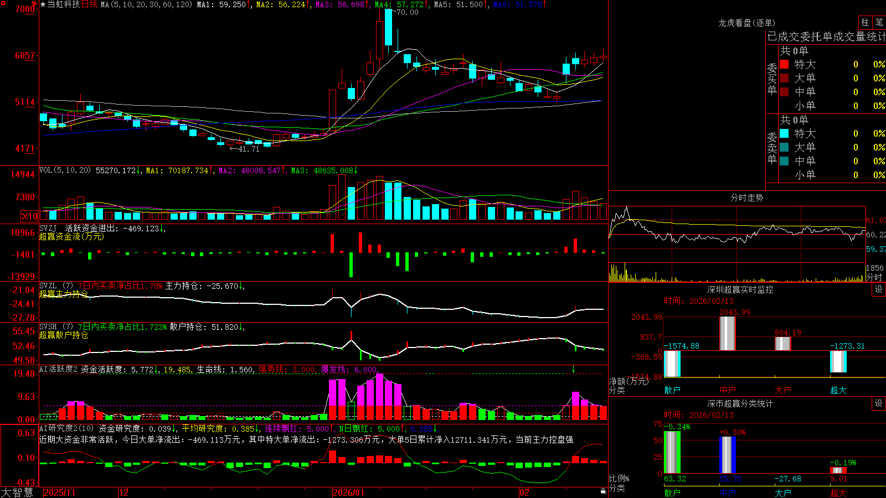This screenshot has width=886, height=498.
Task: Click the 大智慧 logo in the bottom corner
Action: [17, 492]
